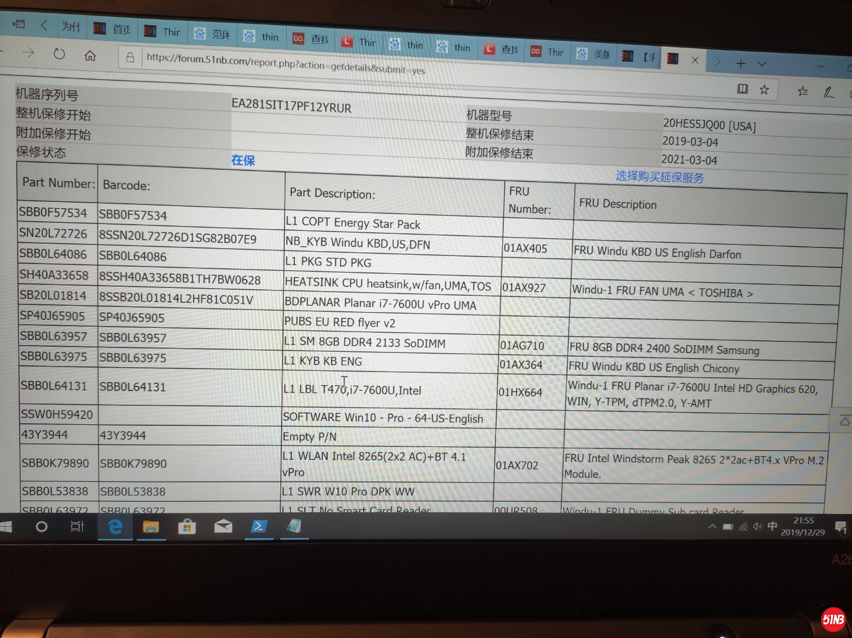Close the active browser tab
The width and height of the screenshot is (852, 638).
tap(695, 60)
